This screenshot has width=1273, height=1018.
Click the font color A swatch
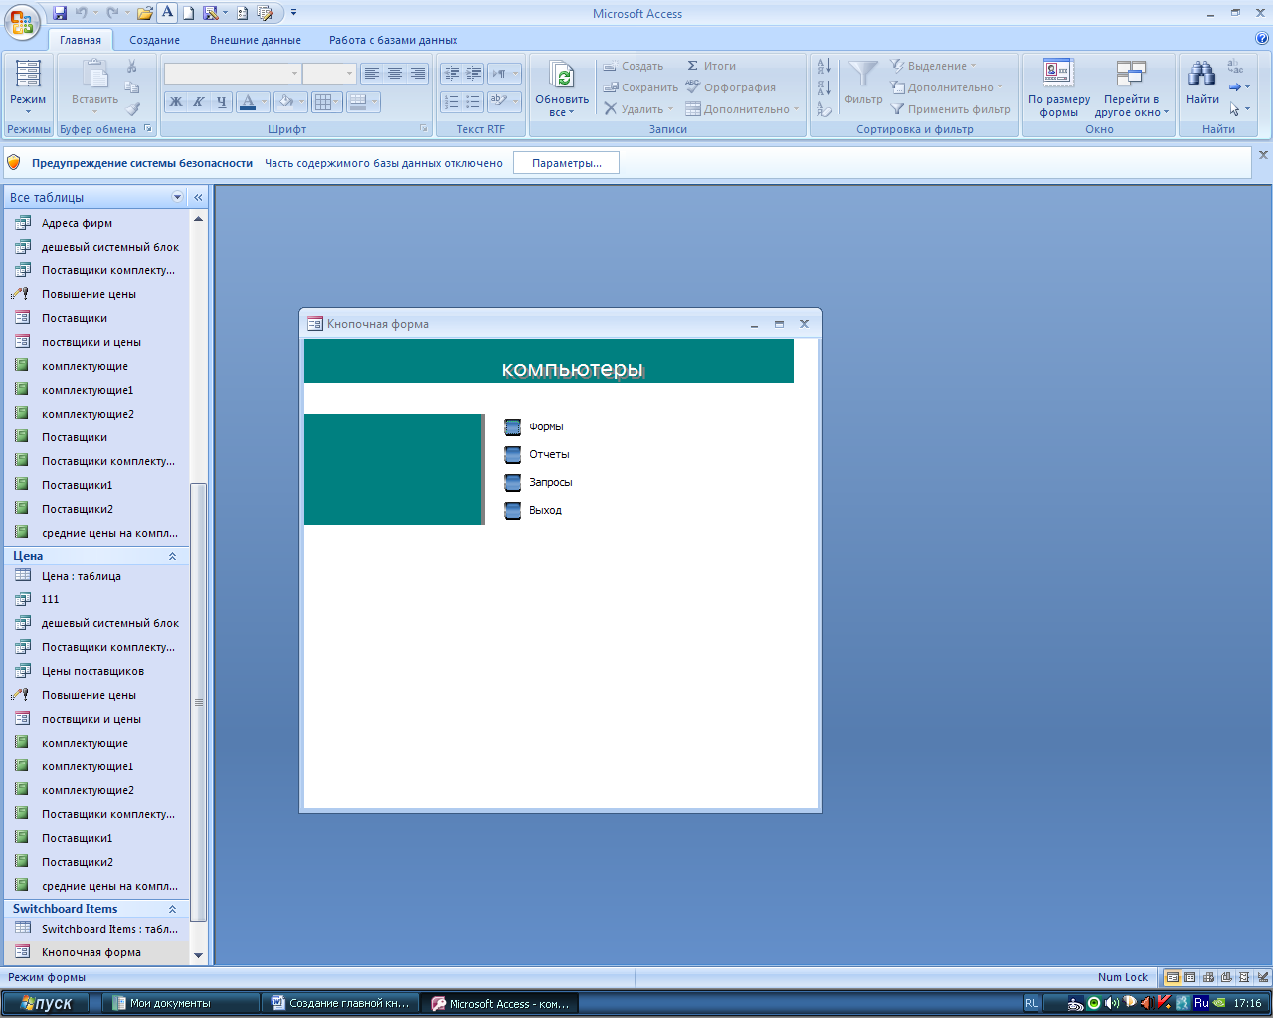tap(248, 101)
